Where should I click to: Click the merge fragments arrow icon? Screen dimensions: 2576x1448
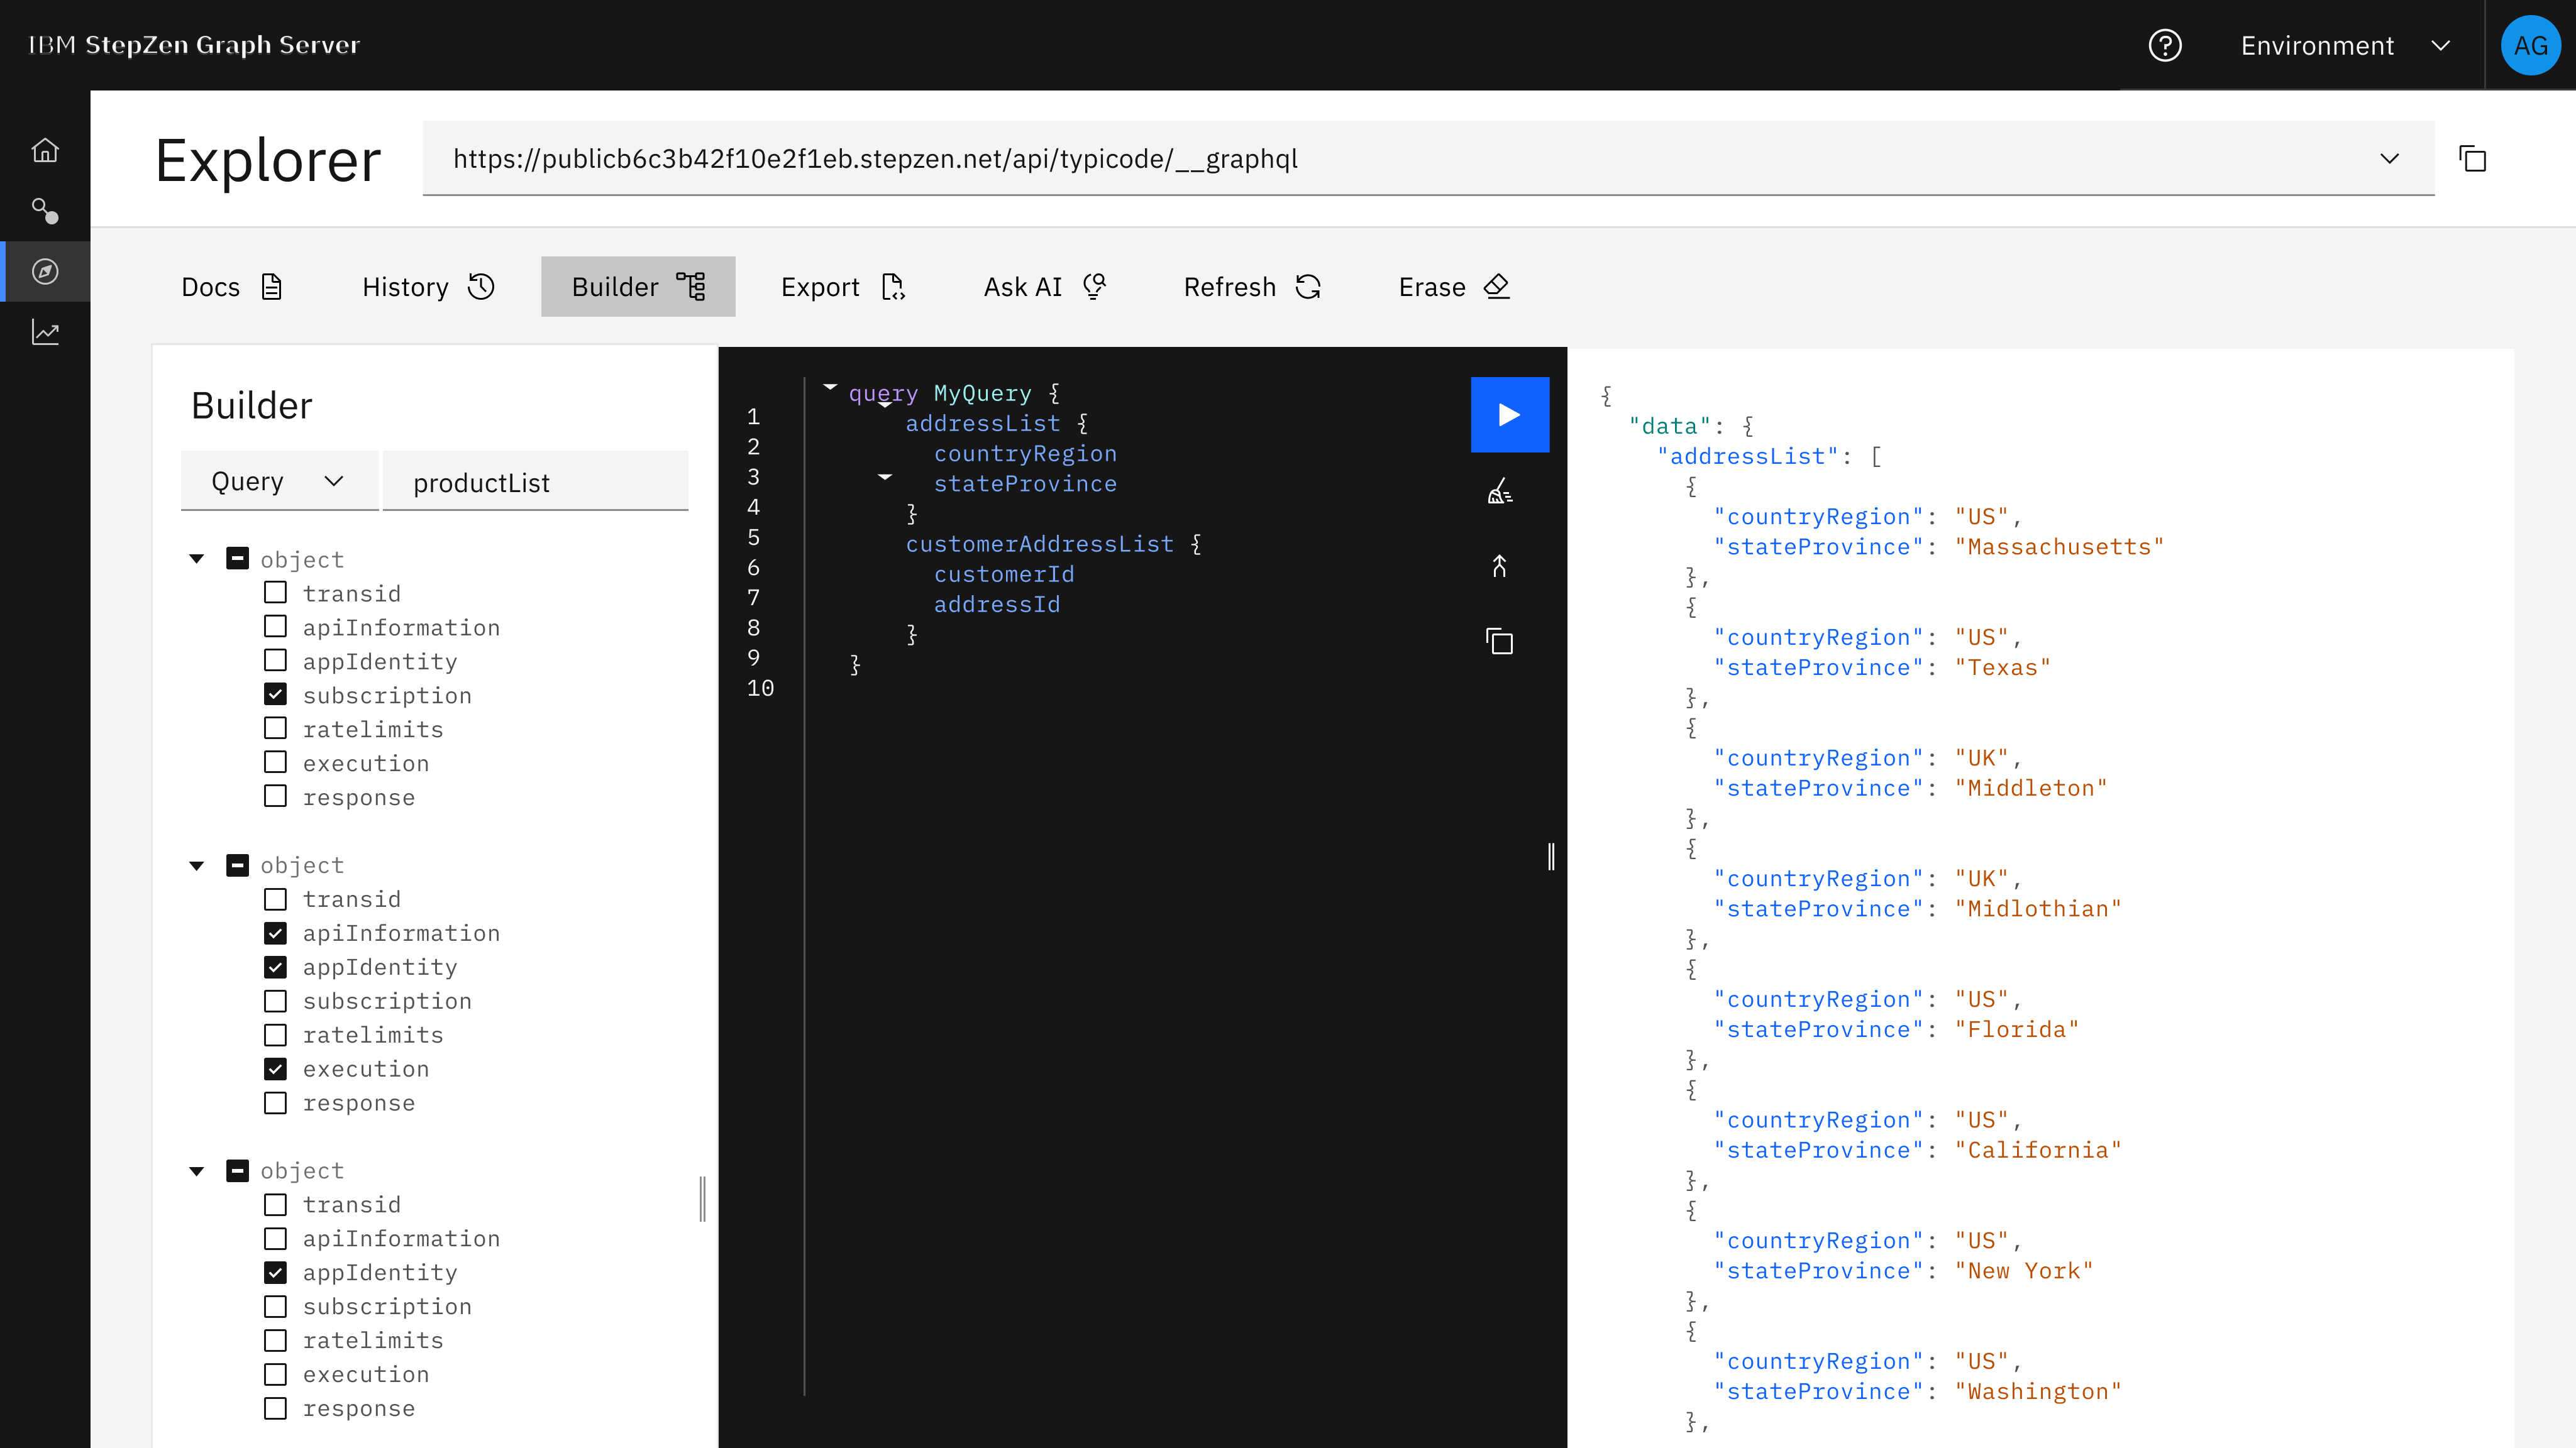[1499, 567]
